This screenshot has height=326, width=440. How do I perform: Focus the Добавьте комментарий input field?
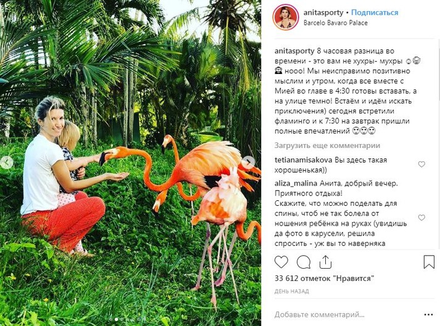tap(345, 314)
